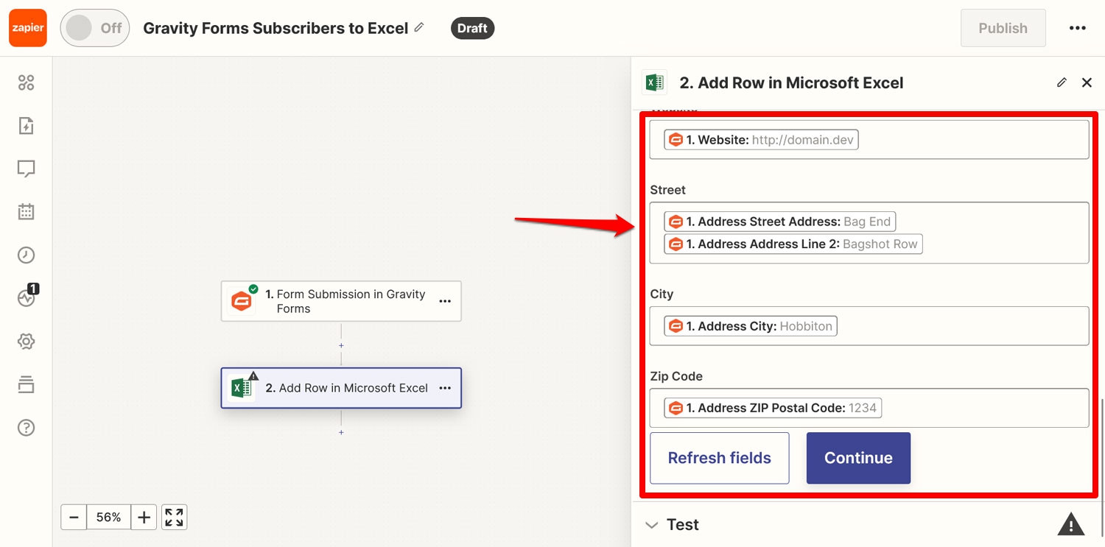Viewport: 1105px width, 547px height.
Task: Click the Excel icon in step 2 card
Action: [242, 388]
